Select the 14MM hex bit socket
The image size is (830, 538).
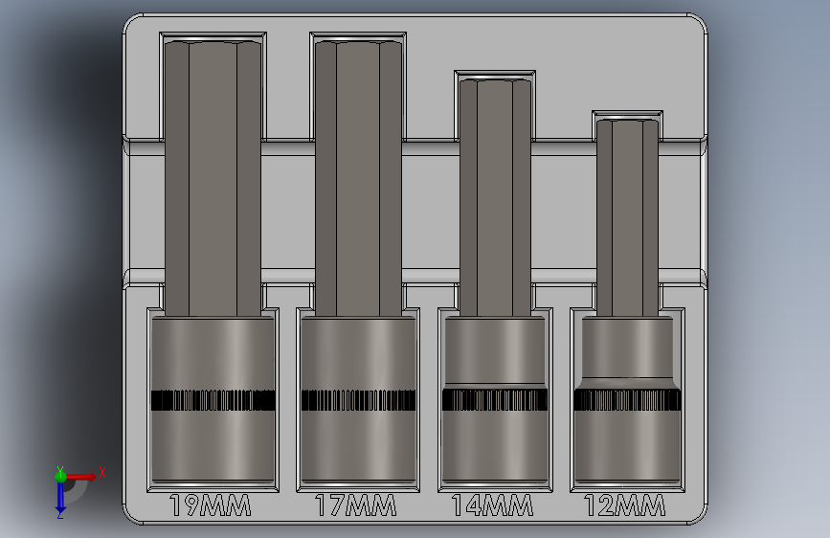tap(495, 280)
